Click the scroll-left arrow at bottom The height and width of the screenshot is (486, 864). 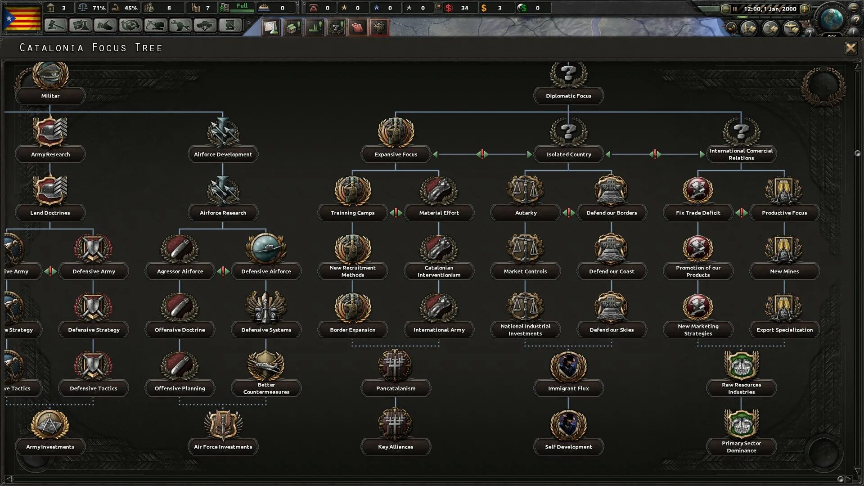coord(8,479)
